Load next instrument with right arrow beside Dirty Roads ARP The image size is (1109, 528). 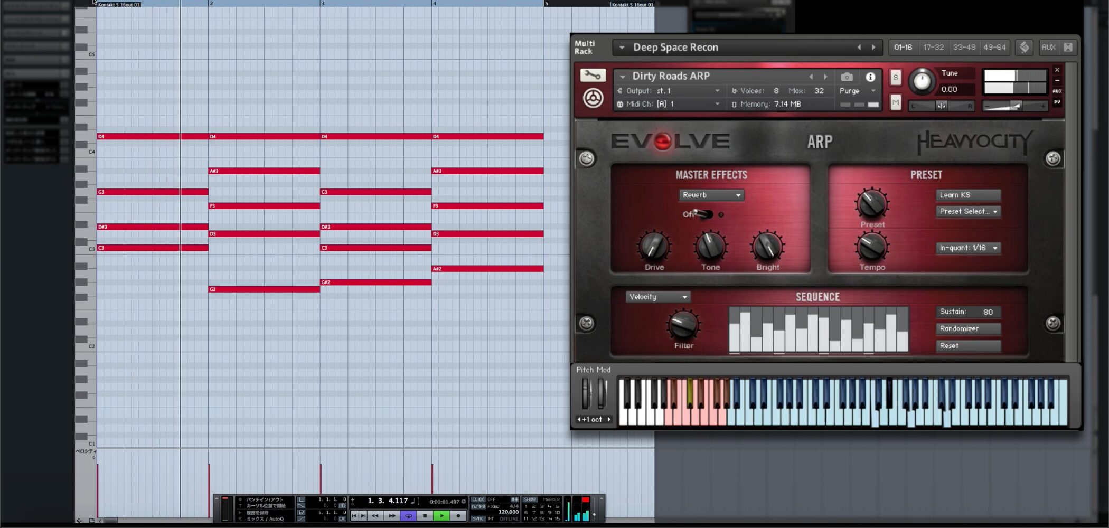point(825,77)
